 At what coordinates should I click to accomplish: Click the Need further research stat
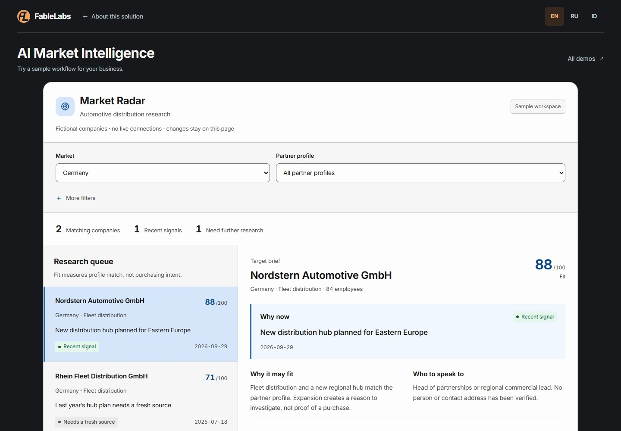point(229,229)
